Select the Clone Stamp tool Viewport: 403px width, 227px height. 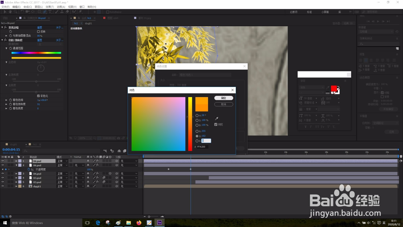pyautogui.click(x=62, y=12)
